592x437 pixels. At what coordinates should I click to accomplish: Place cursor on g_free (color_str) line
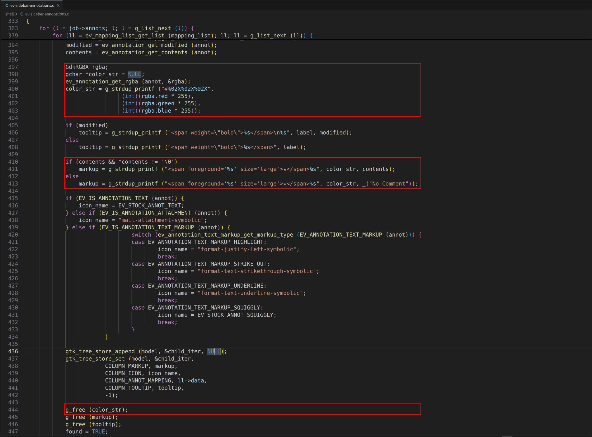click(96, 410)
